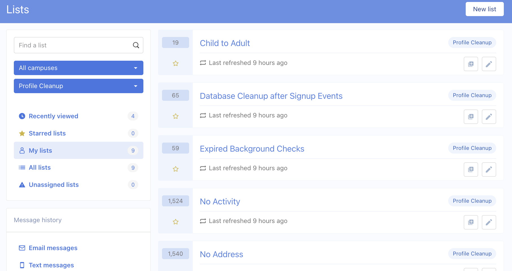Image resolution: width=512 pixels, height=271 pixels.
Task: Create a New list
Action: 485,9
